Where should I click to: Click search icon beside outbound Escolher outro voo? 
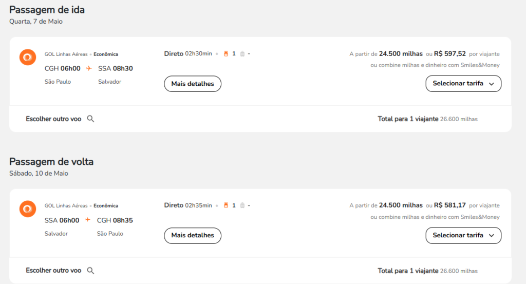point(90,119)
